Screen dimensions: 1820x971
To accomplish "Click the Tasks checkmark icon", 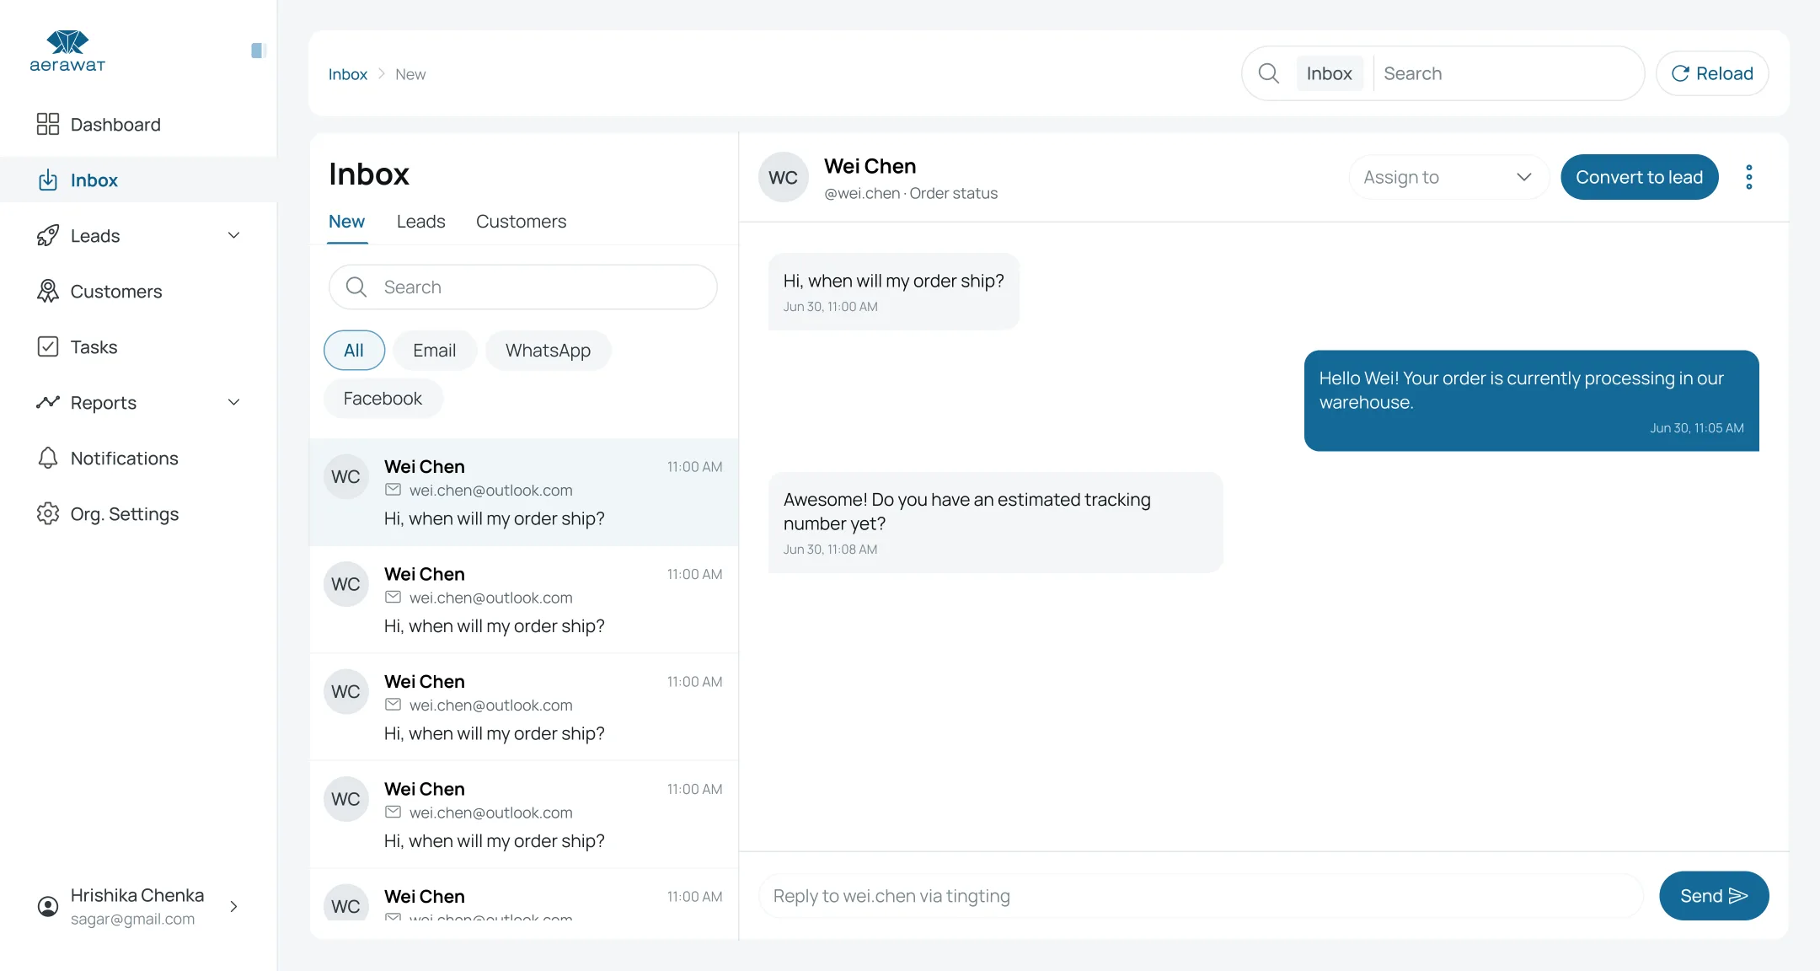I will [x=48, y=346].
